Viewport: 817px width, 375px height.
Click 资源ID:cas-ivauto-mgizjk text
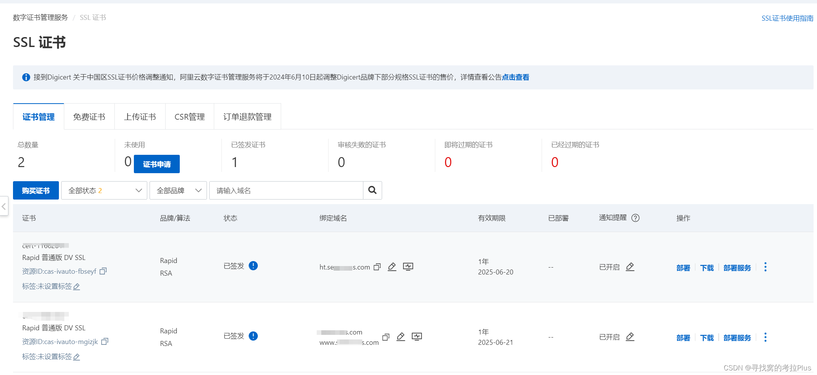coord(60,341)
